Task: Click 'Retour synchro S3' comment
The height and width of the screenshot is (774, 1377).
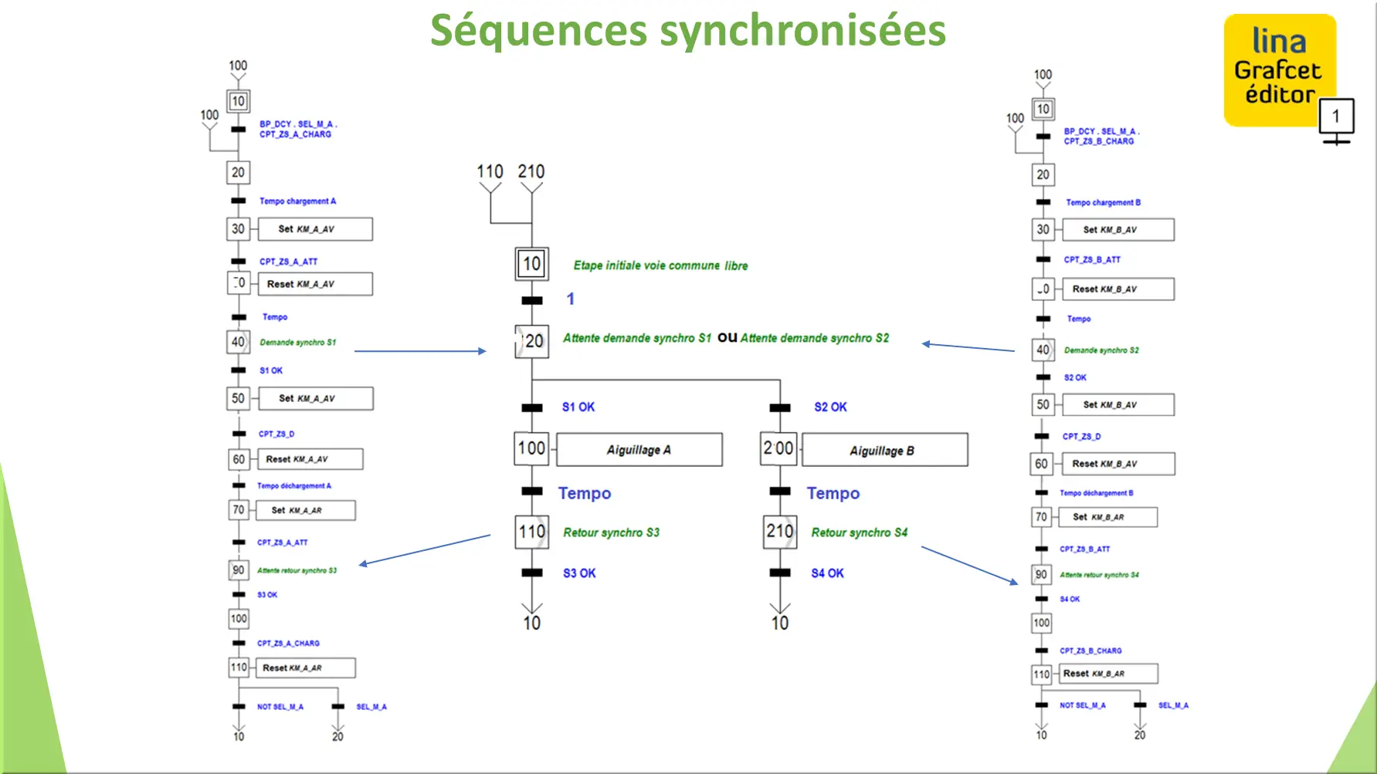Action: click(x=612, y=532)
